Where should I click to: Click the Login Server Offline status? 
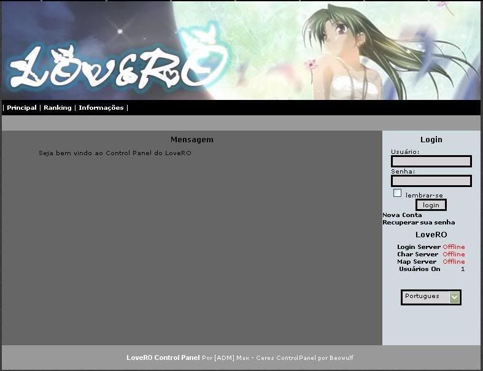point(454,247)
